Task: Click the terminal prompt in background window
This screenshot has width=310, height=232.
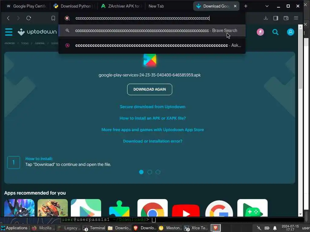Action: click(x=109, y=220)
